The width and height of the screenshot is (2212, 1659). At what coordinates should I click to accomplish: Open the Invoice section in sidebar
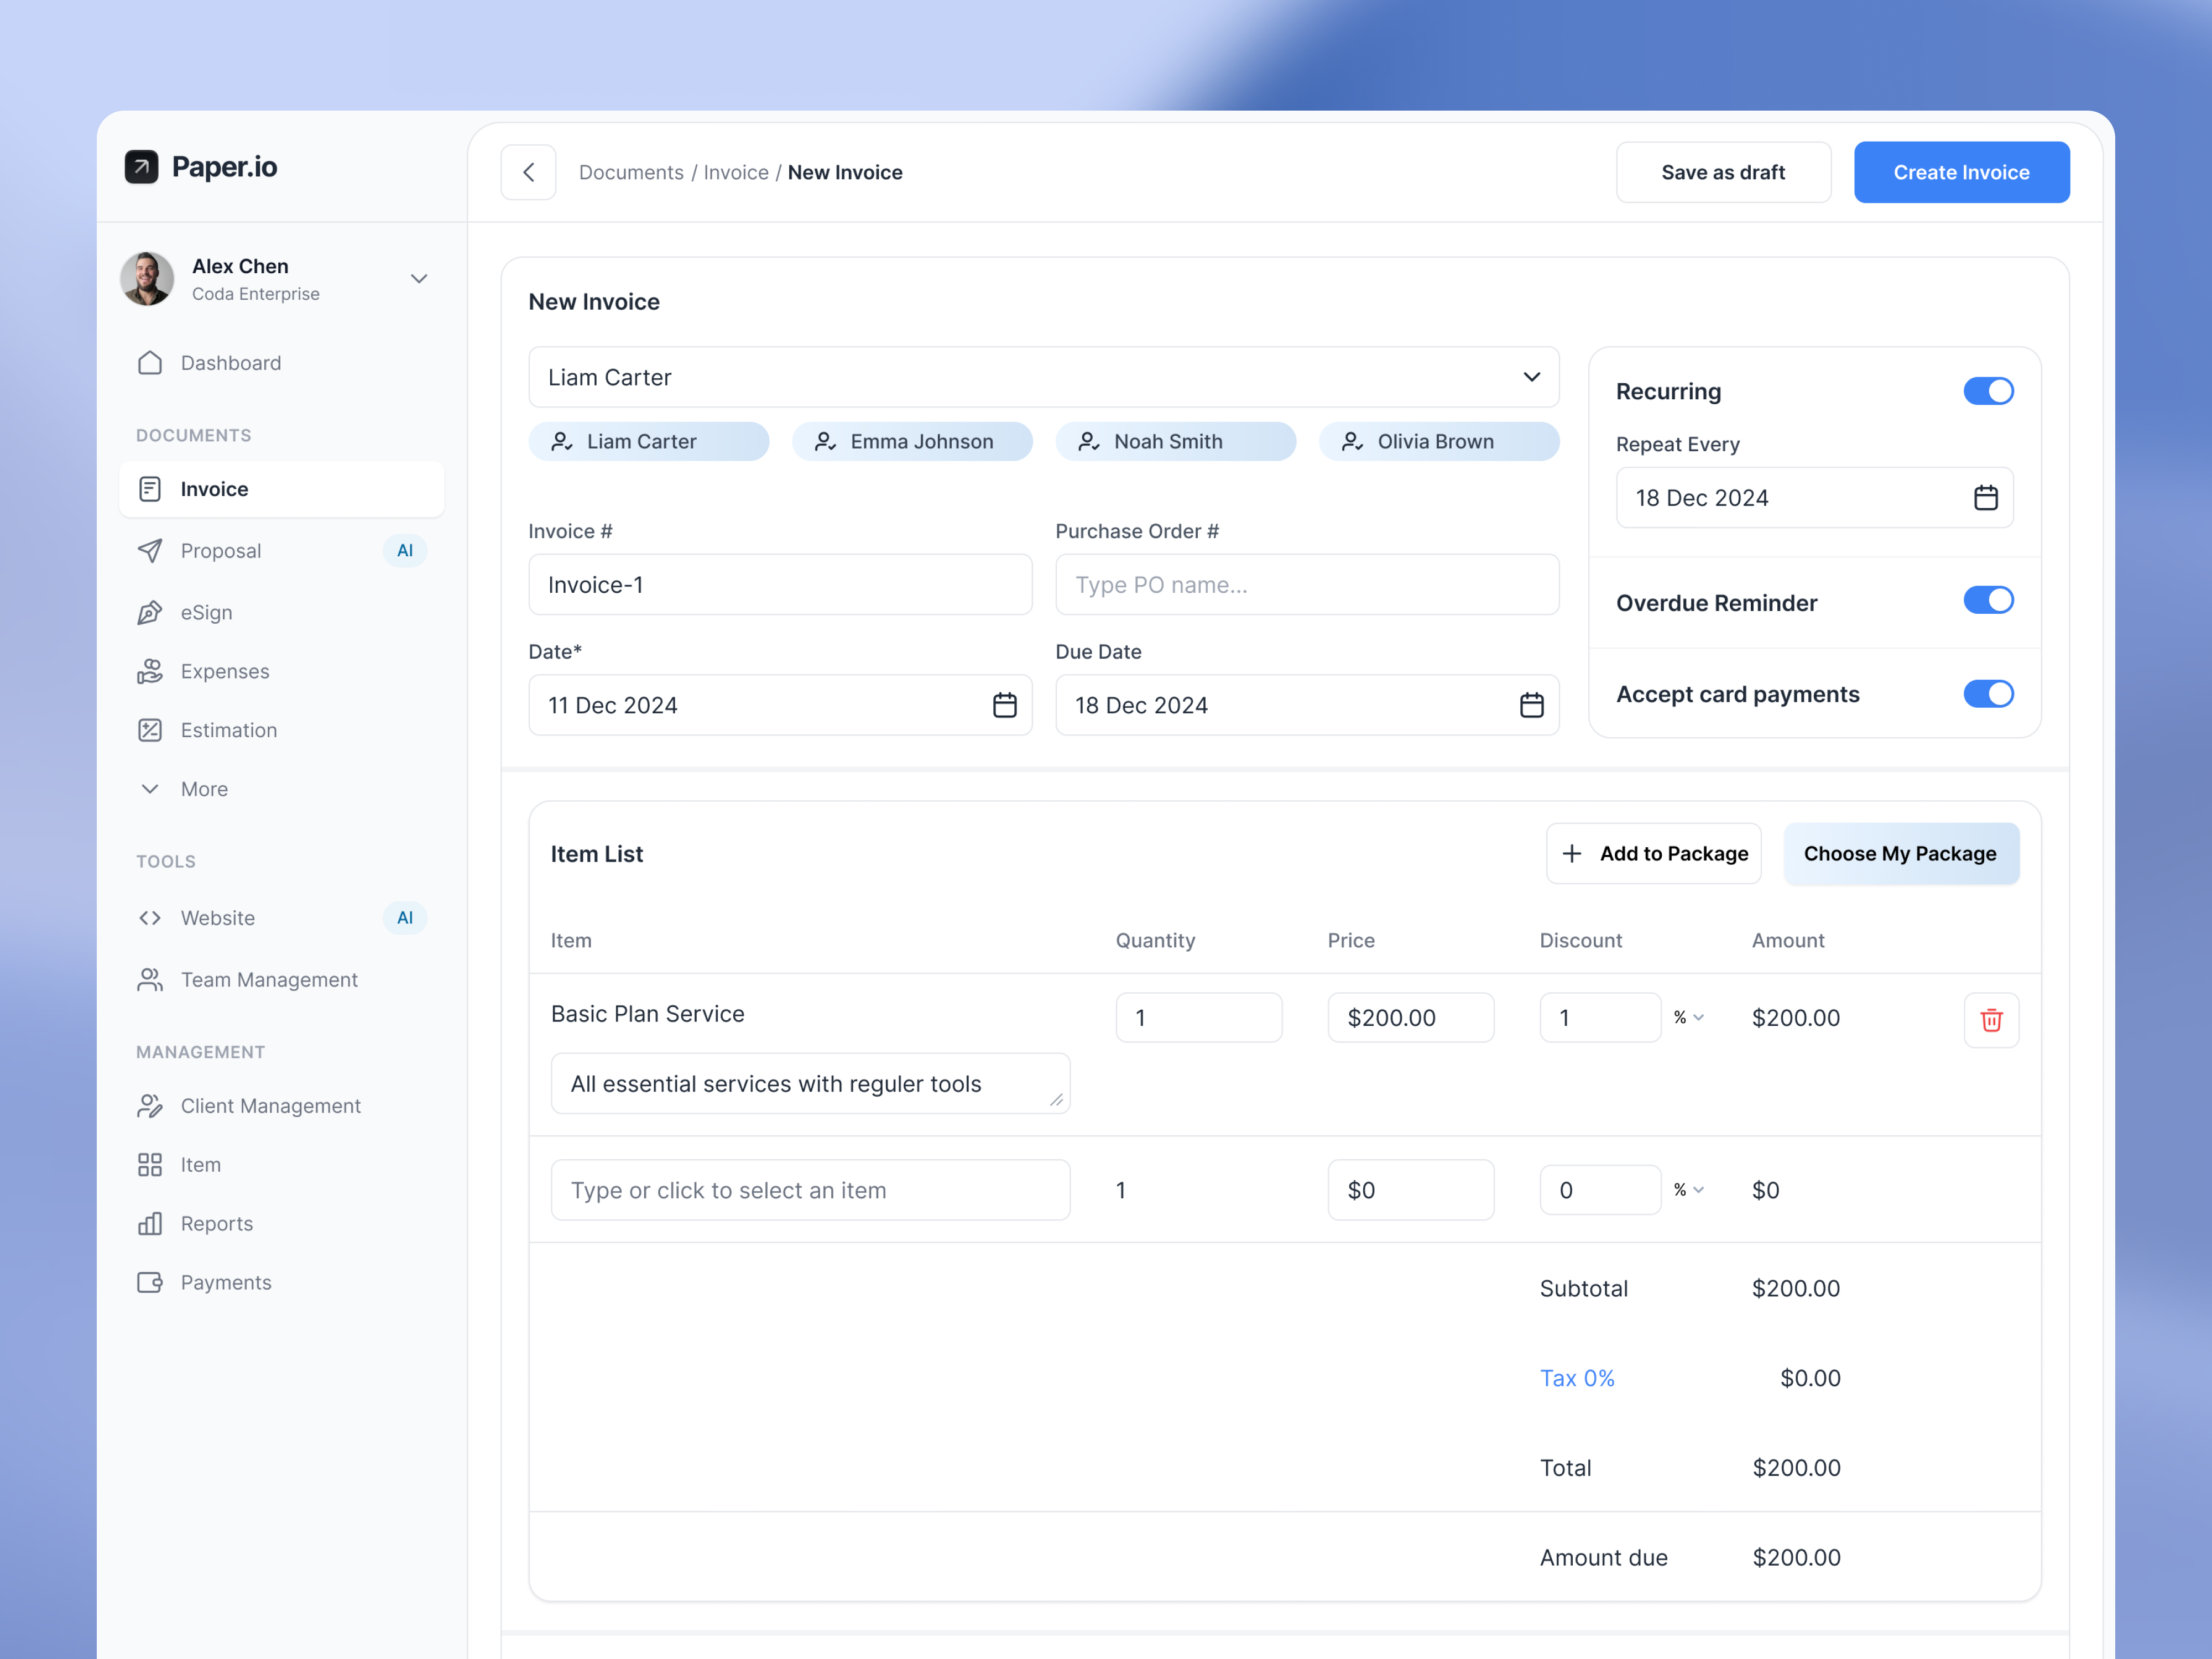tap(213, 489)
